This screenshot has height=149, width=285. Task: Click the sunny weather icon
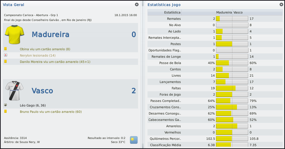[134, 139]
